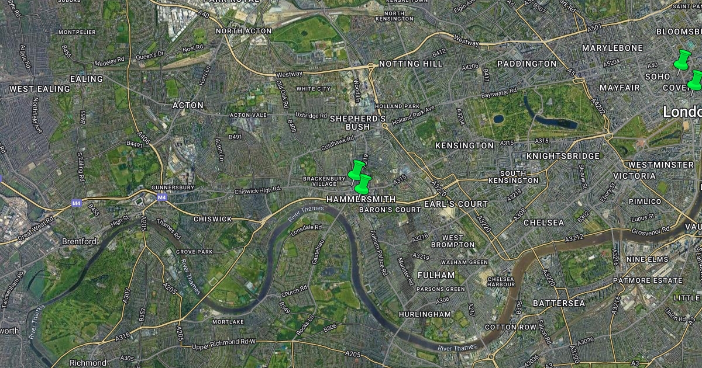This screenshot has width=702, height=368.
Task: Choose the Kensington label on the map
Action: tap(464, 145)
